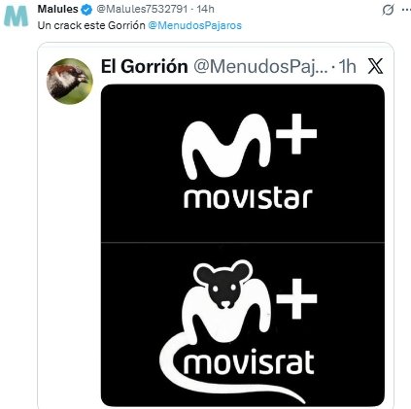Image resolution: width=411 pixels, height=409 pixels.
Task: Click the X logo in the quoted post
Action: 376,66
